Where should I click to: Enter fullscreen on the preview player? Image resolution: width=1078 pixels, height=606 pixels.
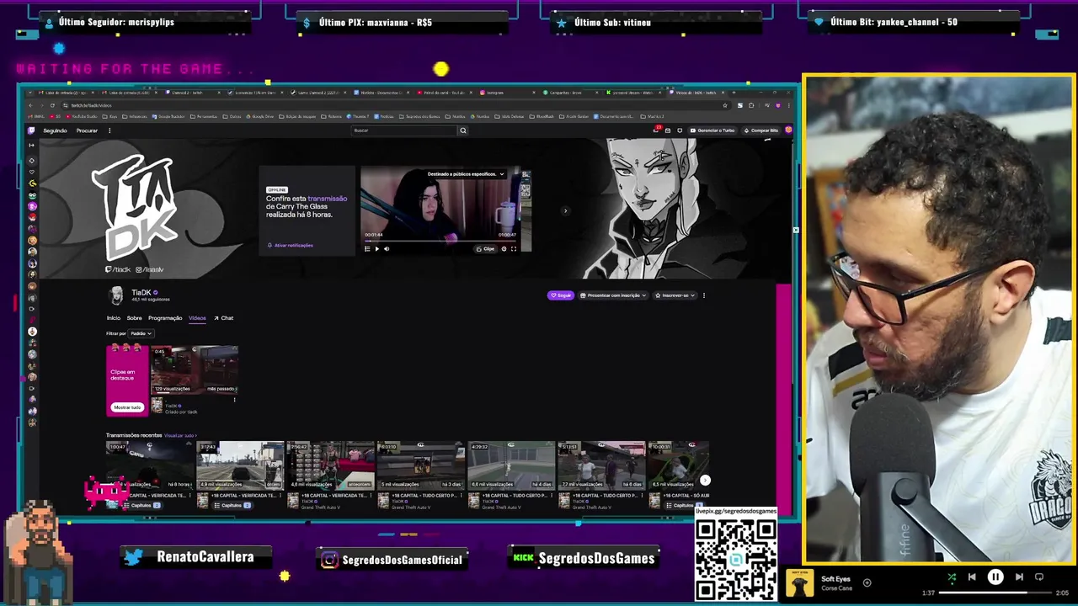(x=514, y=248)
